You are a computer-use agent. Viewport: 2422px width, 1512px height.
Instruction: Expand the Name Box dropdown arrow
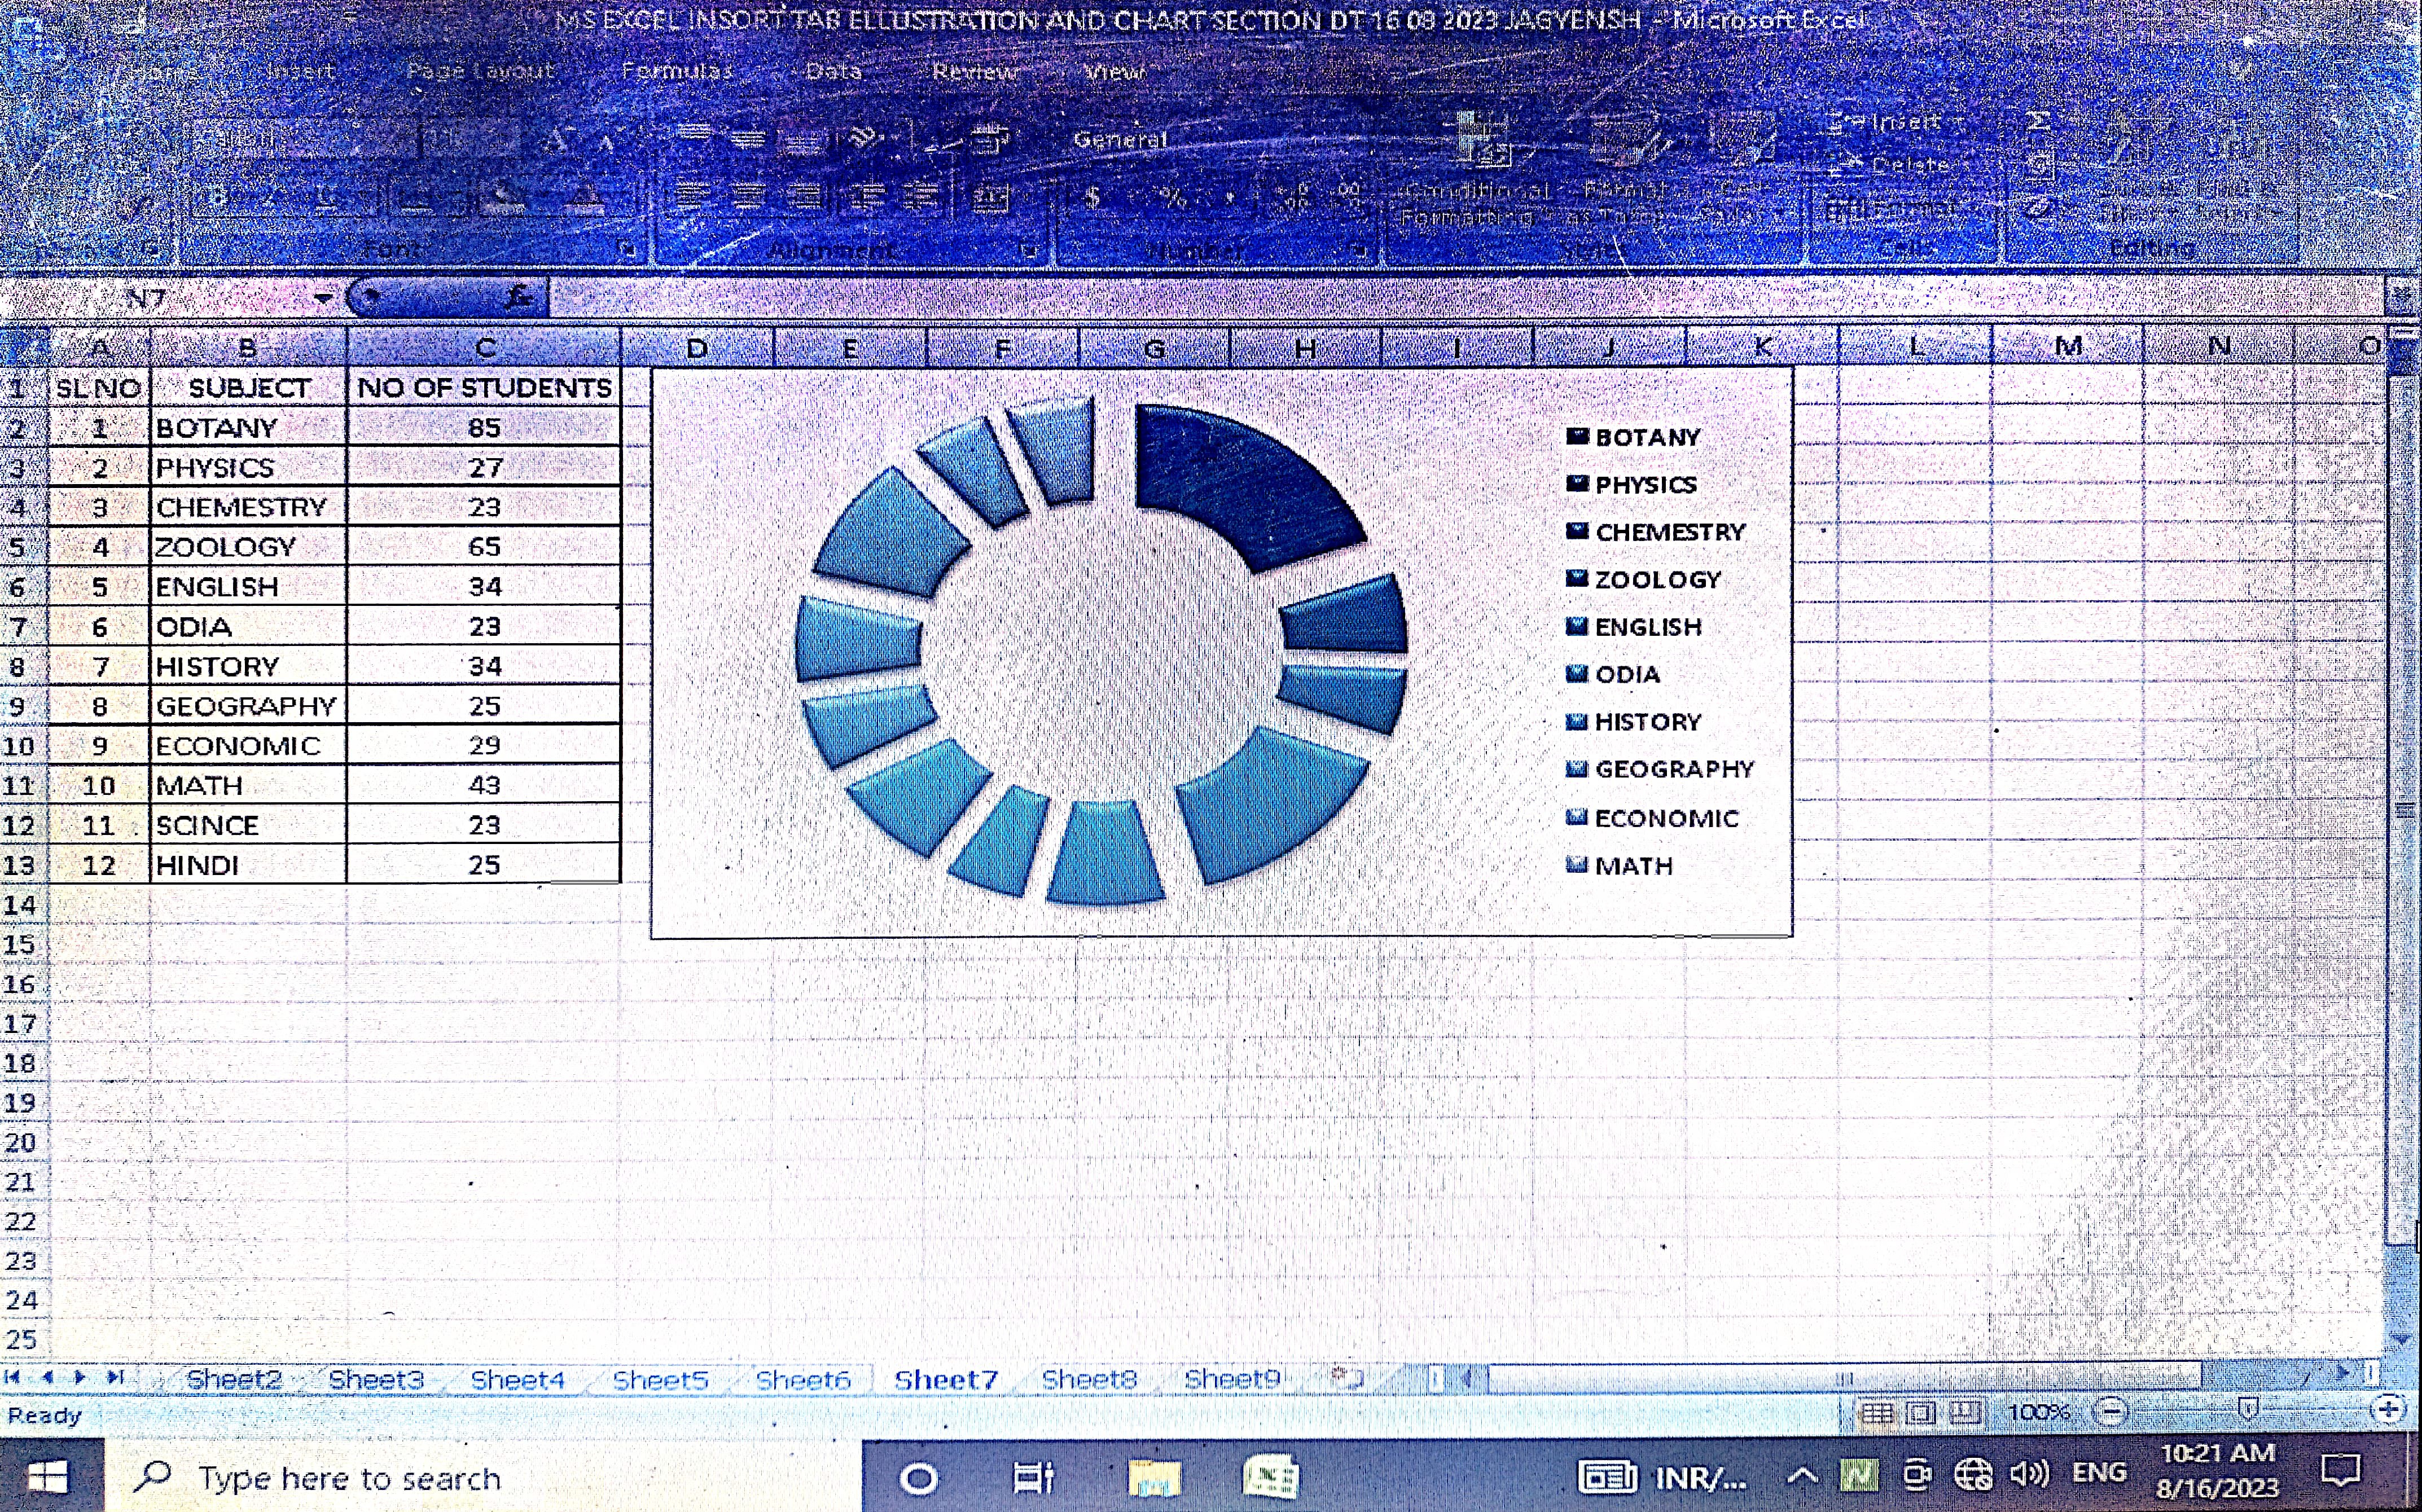point(322,298)
